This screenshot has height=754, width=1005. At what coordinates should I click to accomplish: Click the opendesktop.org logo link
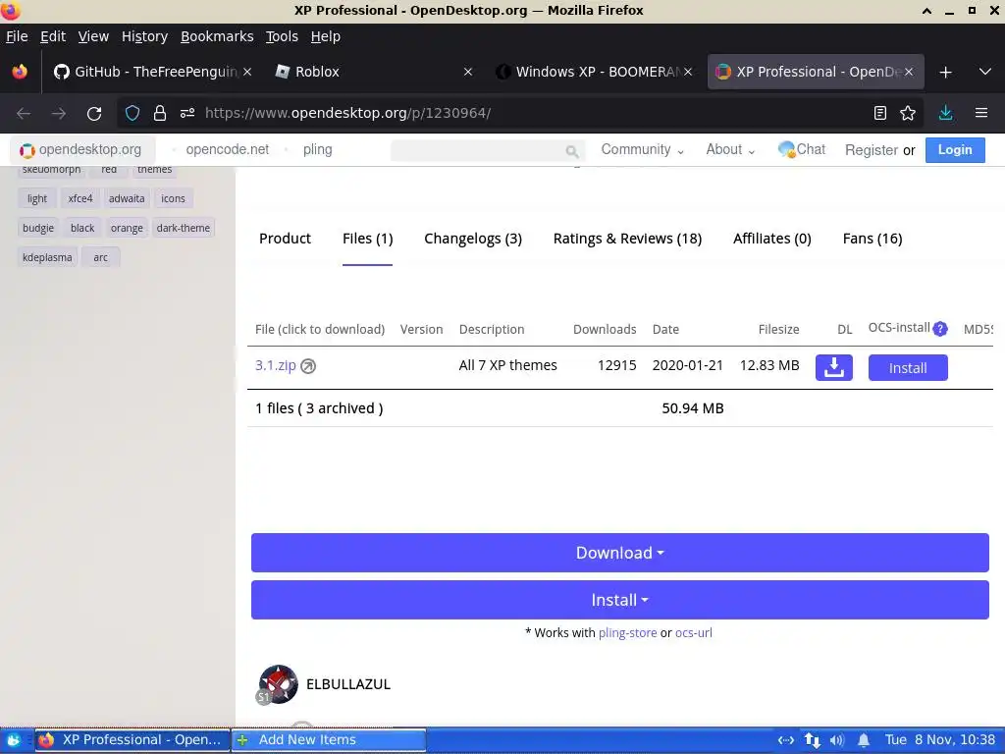point(80,150)
